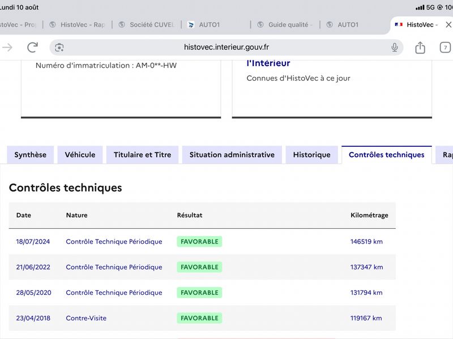
Task: Click the 131794 km mileage value
Action: [366, 293]
